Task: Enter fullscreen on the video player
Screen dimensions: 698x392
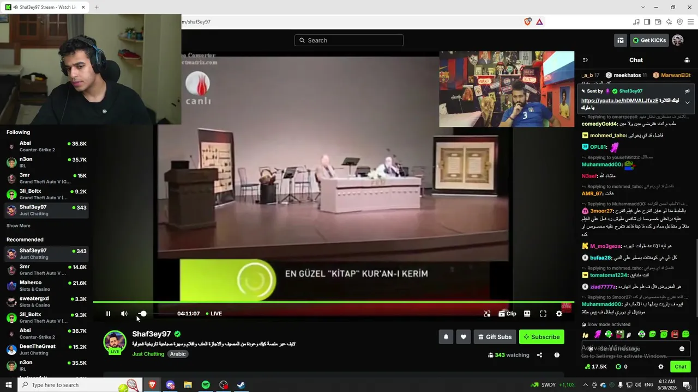Action: [543, 314]
